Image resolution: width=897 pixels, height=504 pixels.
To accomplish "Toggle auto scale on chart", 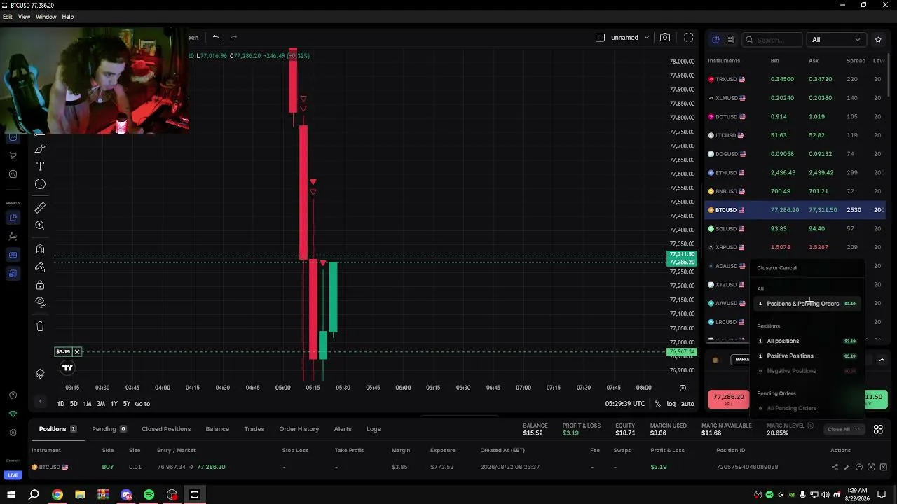I will [x=687, y=404].
